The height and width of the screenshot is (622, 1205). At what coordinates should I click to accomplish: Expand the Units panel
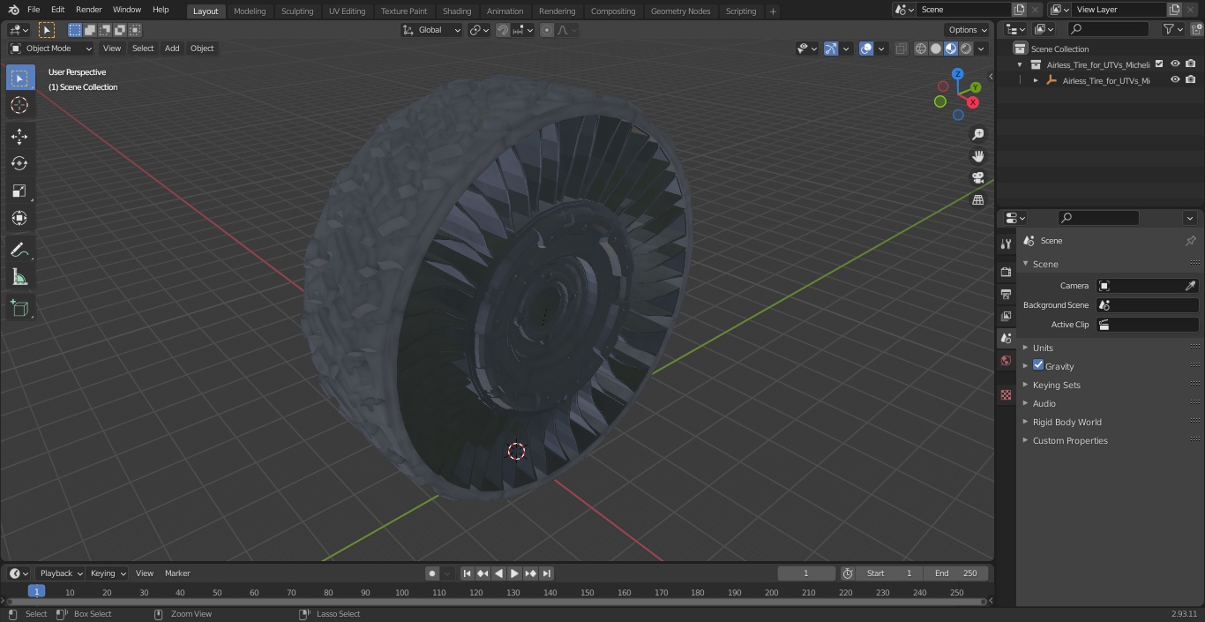click(x=1043, y=348)
